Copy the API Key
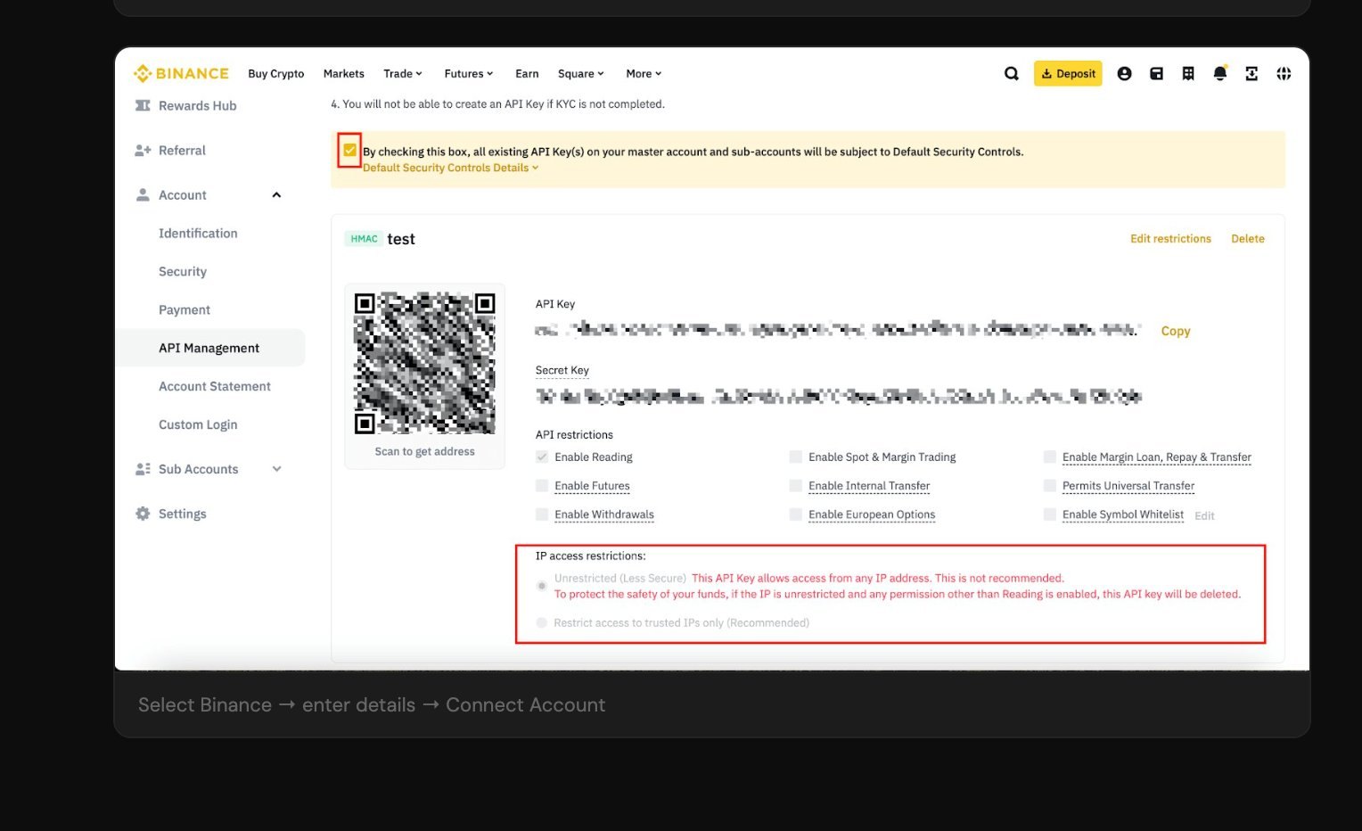1362x831 pixels. pos(1176,331)
